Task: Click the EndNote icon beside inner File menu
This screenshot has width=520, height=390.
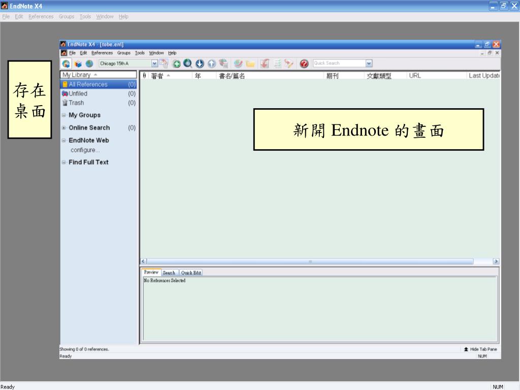Action: tap(64, 53)
